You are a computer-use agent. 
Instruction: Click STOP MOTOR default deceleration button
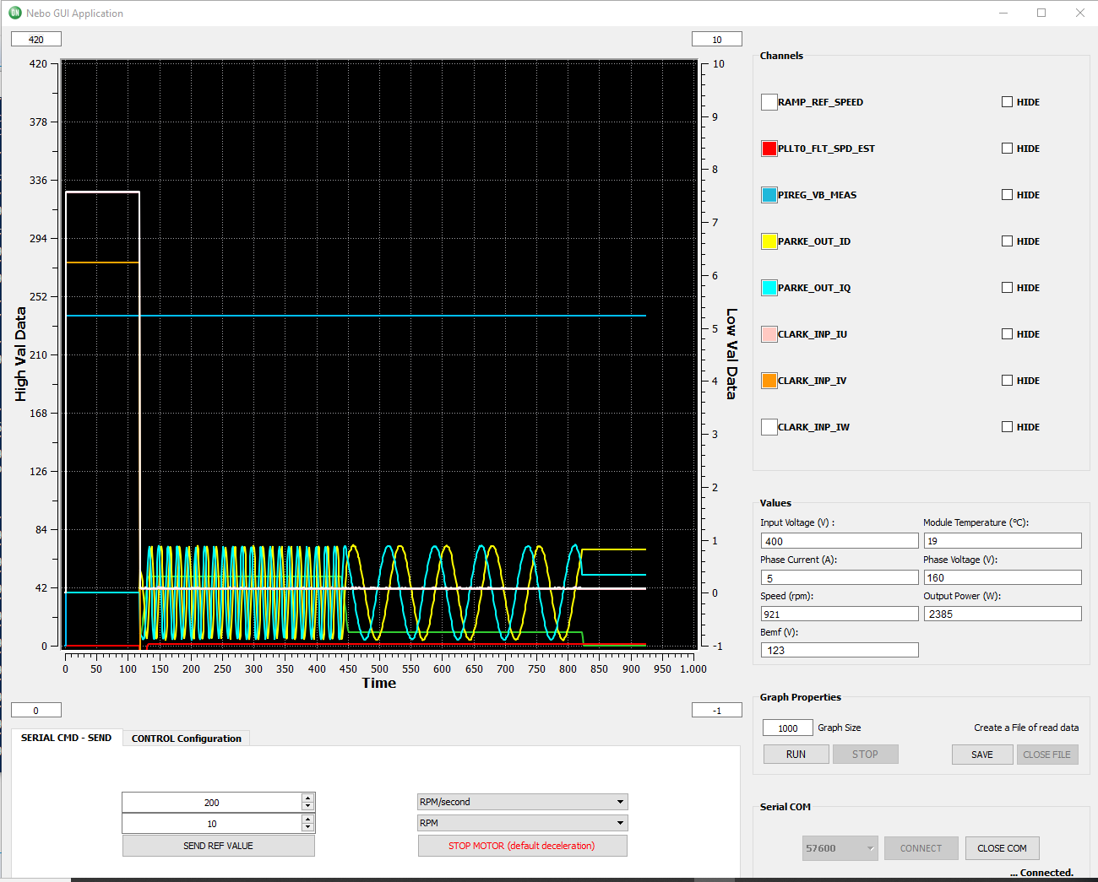pyautogui.click(x=522, y=846)
